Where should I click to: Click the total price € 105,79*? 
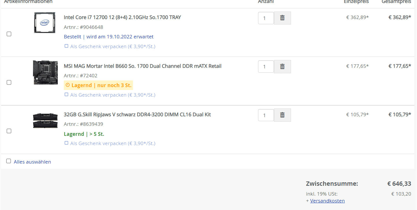point(400,115)
